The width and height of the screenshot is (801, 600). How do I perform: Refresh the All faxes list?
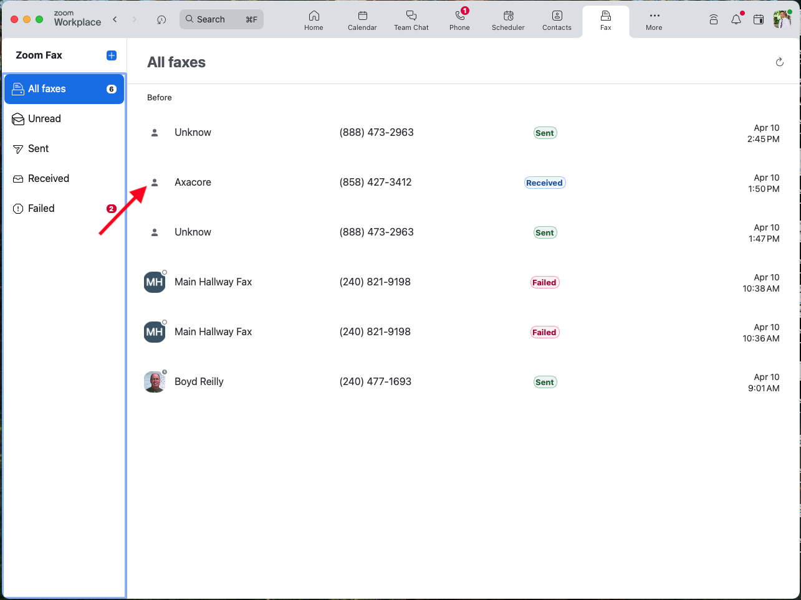[779, 62]
